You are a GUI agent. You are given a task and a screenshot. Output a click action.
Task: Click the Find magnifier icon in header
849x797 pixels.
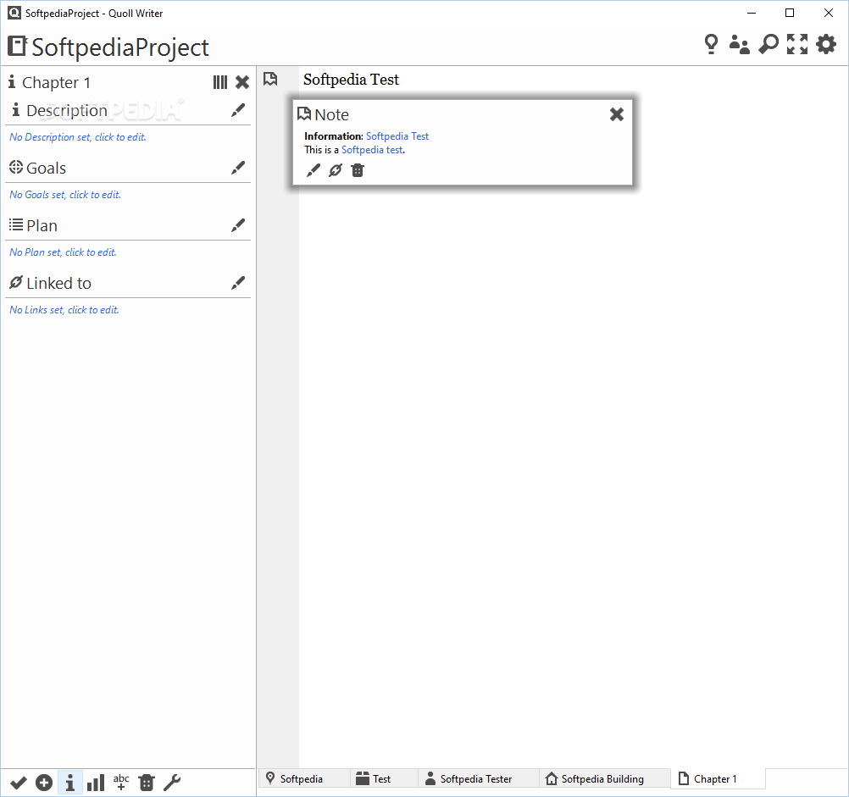coord(769,44)
